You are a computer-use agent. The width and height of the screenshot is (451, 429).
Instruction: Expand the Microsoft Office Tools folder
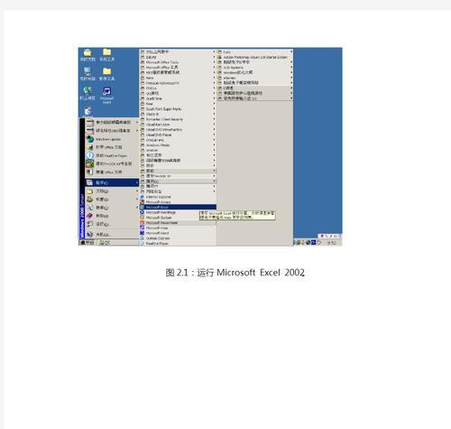pos(178,62)
